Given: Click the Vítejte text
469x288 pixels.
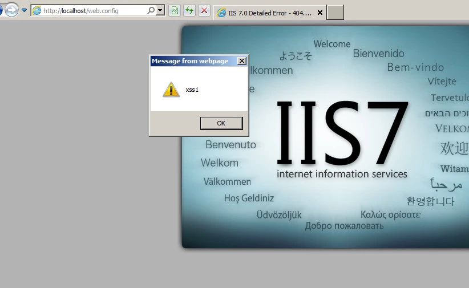Looking at the screenshot, I should click(442, 82).
